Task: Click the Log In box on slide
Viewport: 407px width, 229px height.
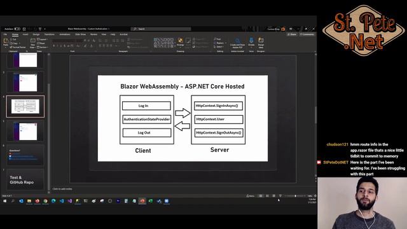Action: pyautogui.click(x=146, y=106)
